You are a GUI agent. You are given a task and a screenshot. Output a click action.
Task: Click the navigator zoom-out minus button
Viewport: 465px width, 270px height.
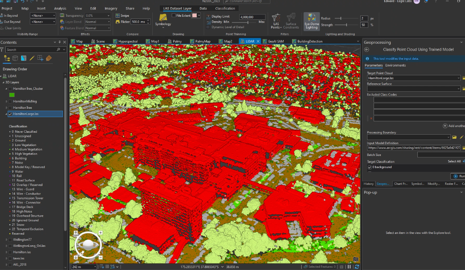tap(101, 257)
